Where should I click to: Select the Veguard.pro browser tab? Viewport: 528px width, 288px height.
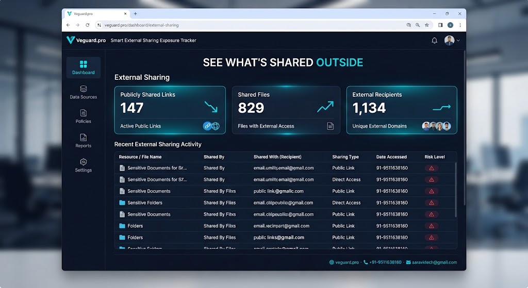tap(96, 14)
